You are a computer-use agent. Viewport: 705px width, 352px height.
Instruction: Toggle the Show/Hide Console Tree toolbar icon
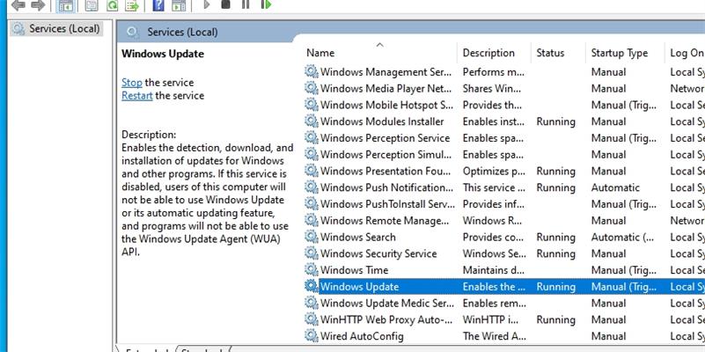click(66, 5)
